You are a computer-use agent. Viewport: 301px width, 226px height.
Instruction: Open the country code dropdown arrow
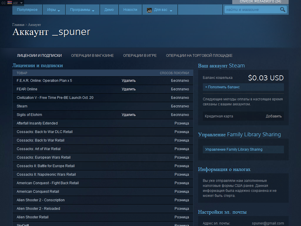coord(21,3)
